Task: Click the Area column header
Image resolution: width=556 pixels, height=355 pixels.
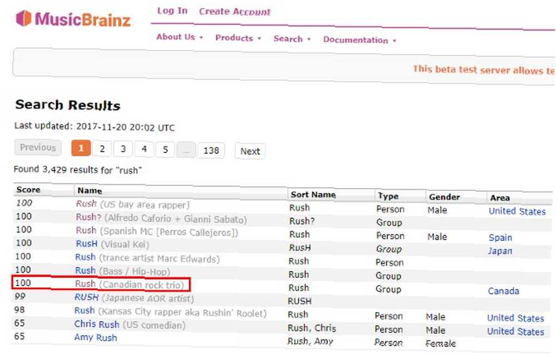Action: (x=500, y=198)
